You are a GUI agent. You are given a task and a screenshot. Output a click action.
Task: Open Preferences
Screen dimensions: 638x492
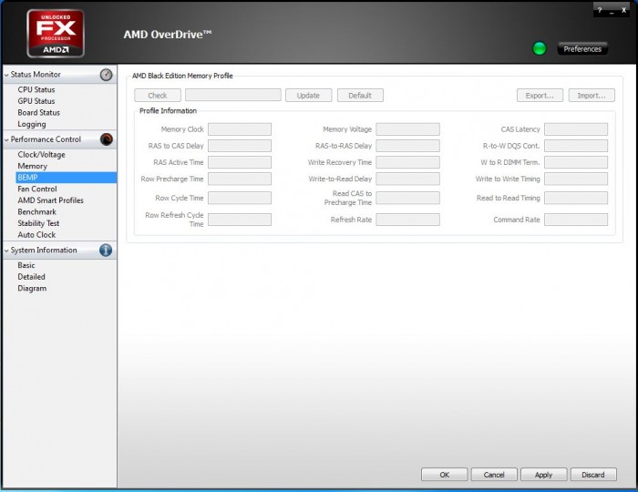tap(582, 49)
